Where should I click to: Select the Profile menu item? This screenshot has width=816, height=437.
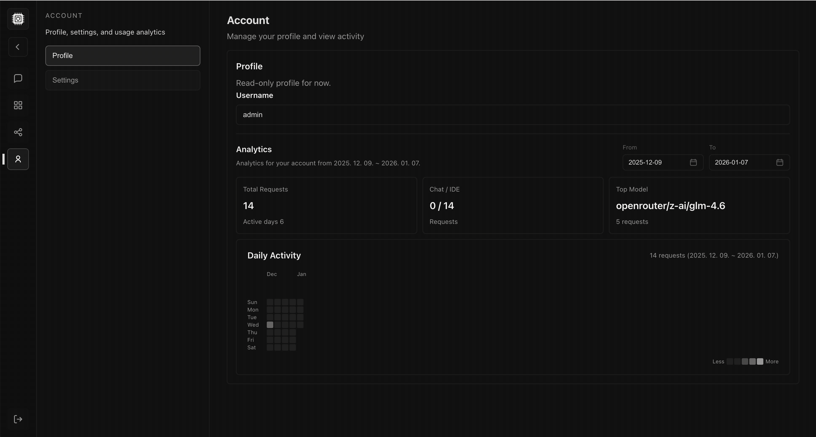123,56
